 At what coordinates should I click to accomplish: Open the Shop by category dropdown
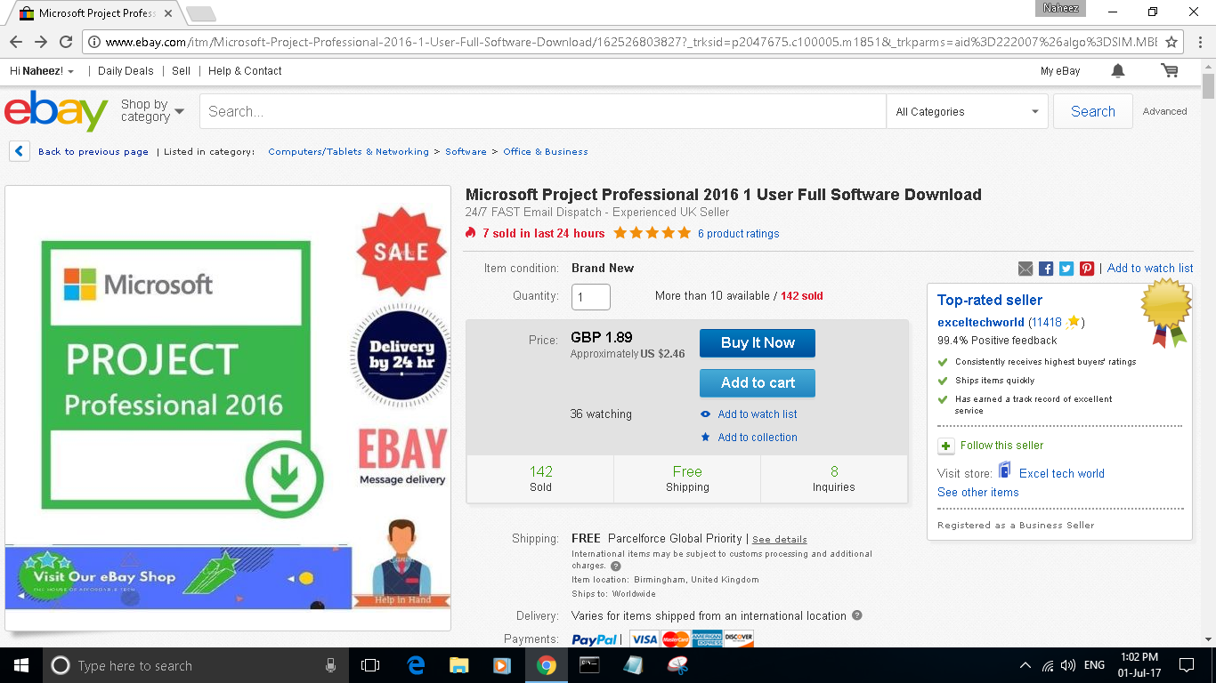(x=152, y=110)
